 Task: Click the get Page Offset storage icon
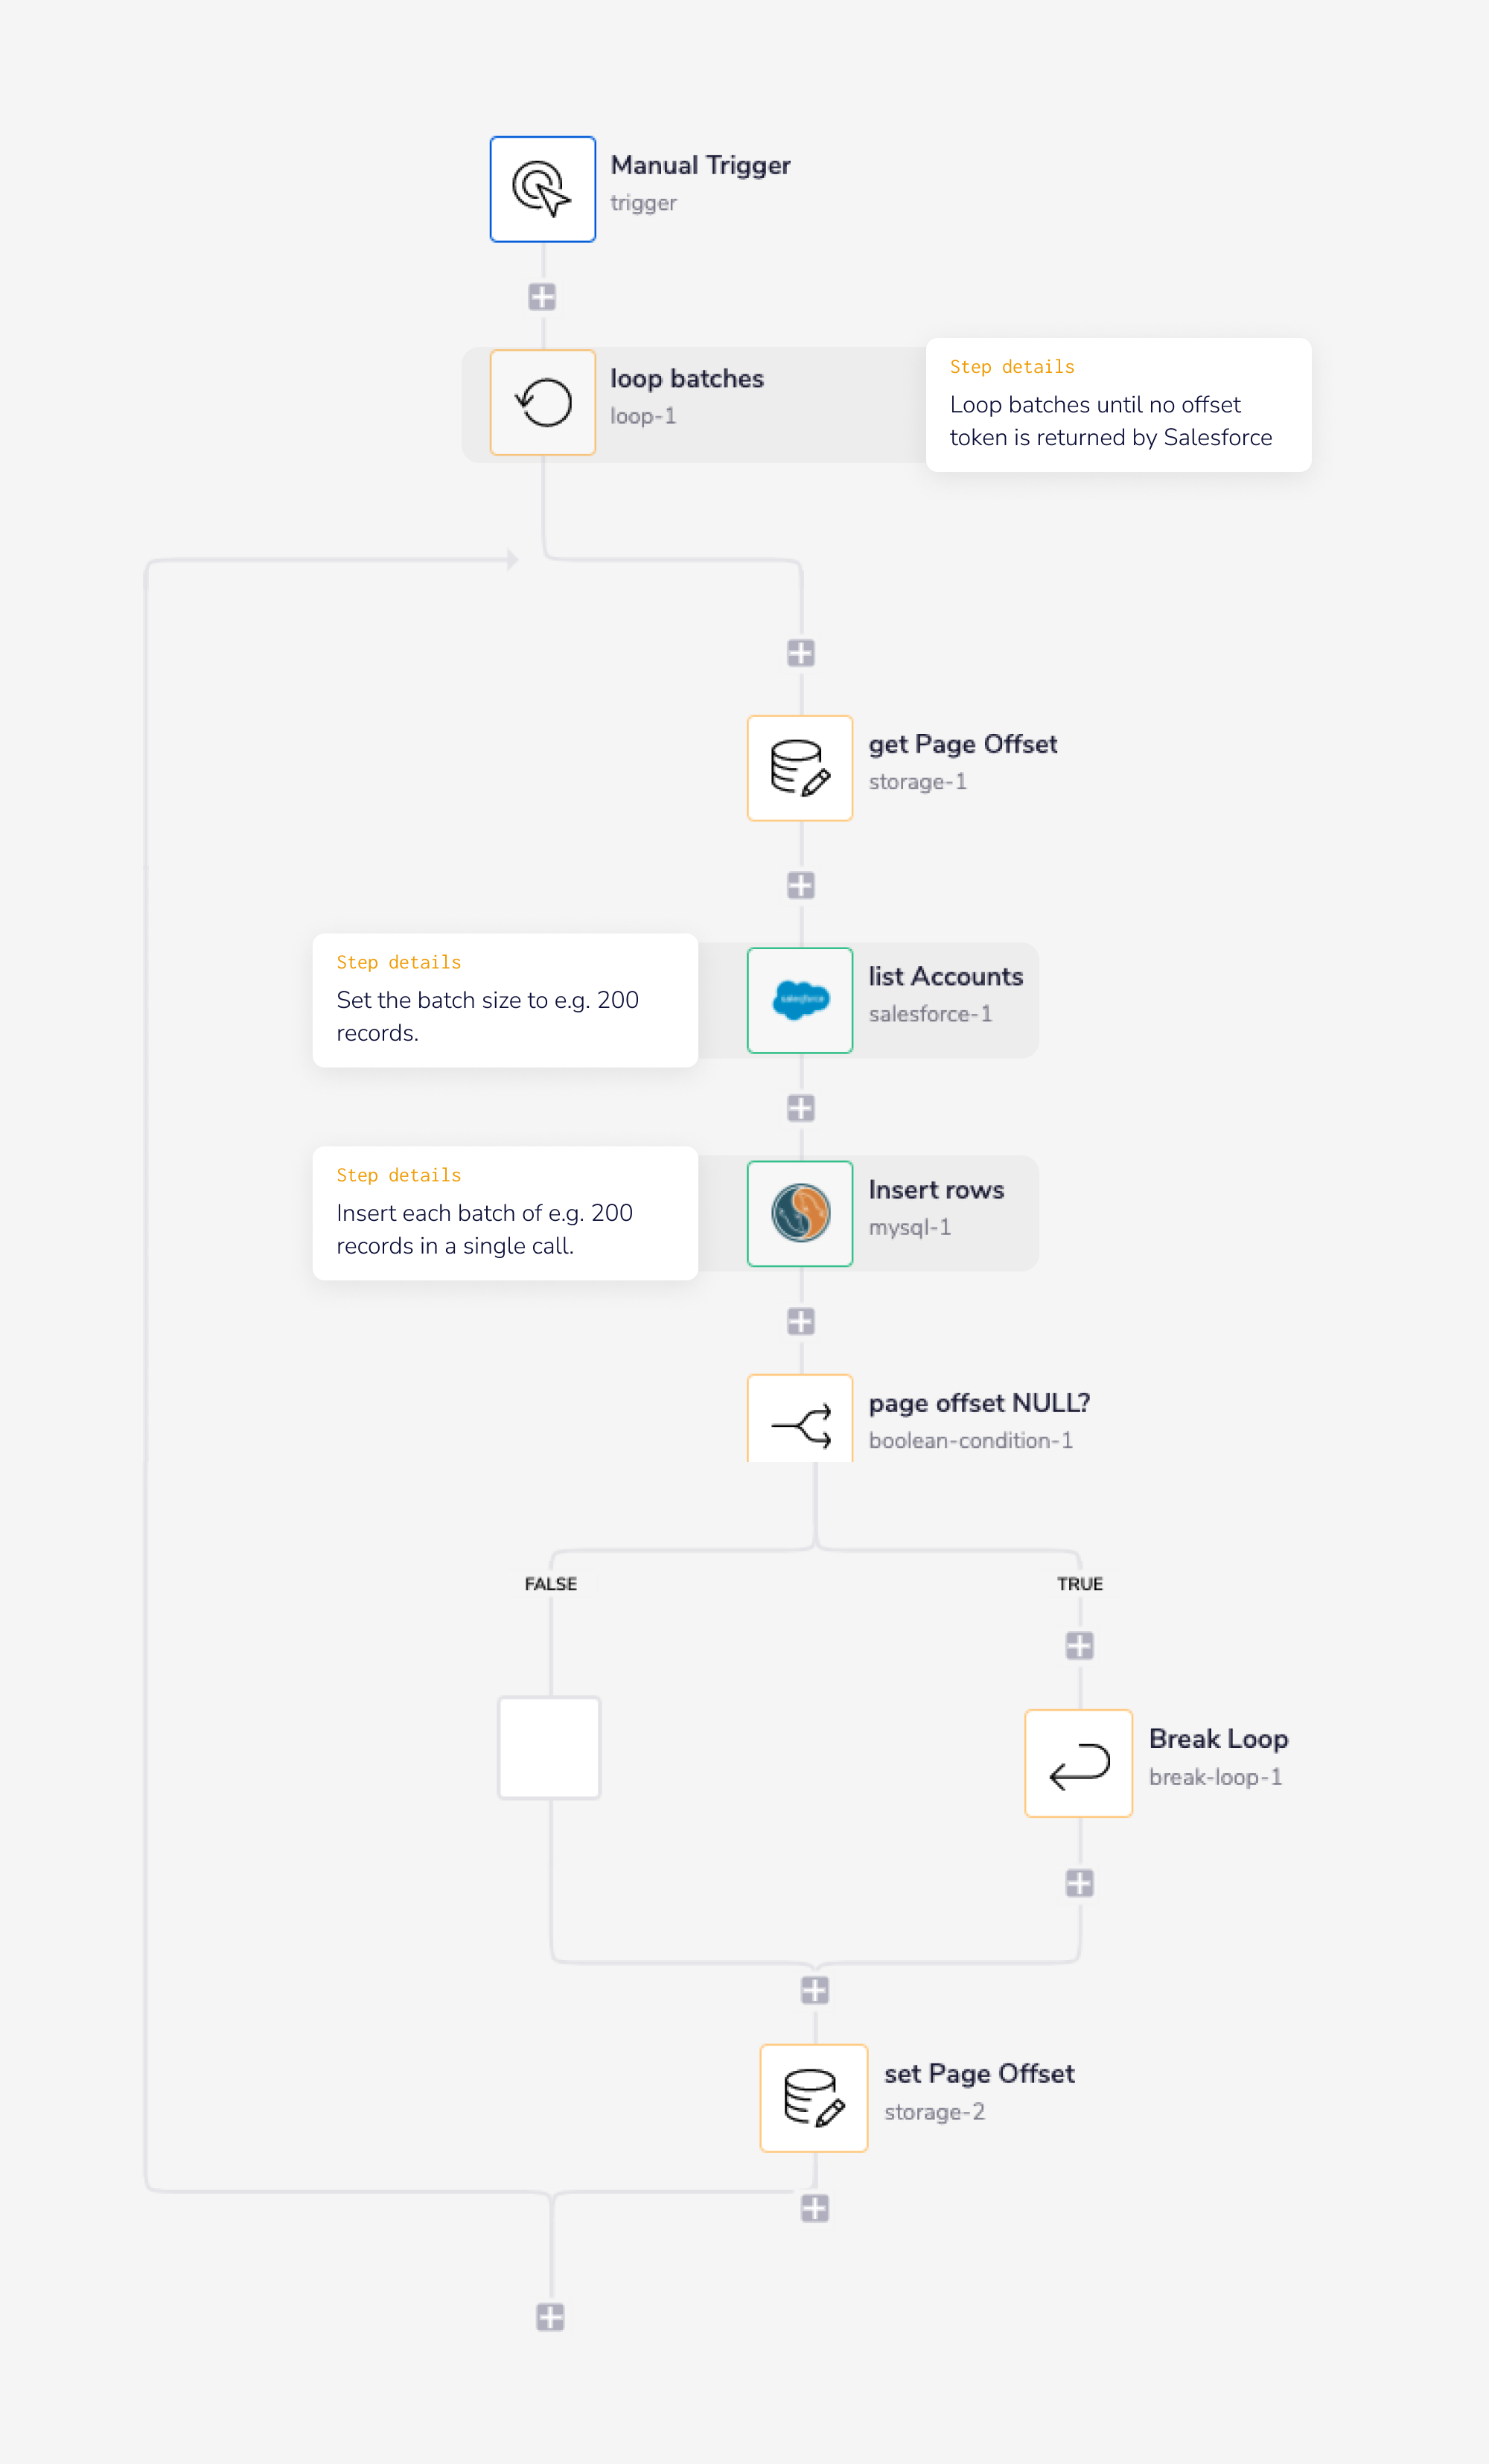point(799,768)
